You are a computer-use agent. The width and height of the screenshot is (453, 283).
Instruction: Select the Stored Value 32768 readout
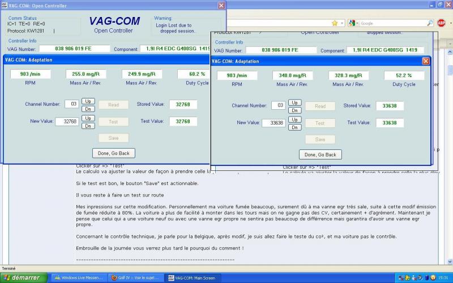[183, 105]
